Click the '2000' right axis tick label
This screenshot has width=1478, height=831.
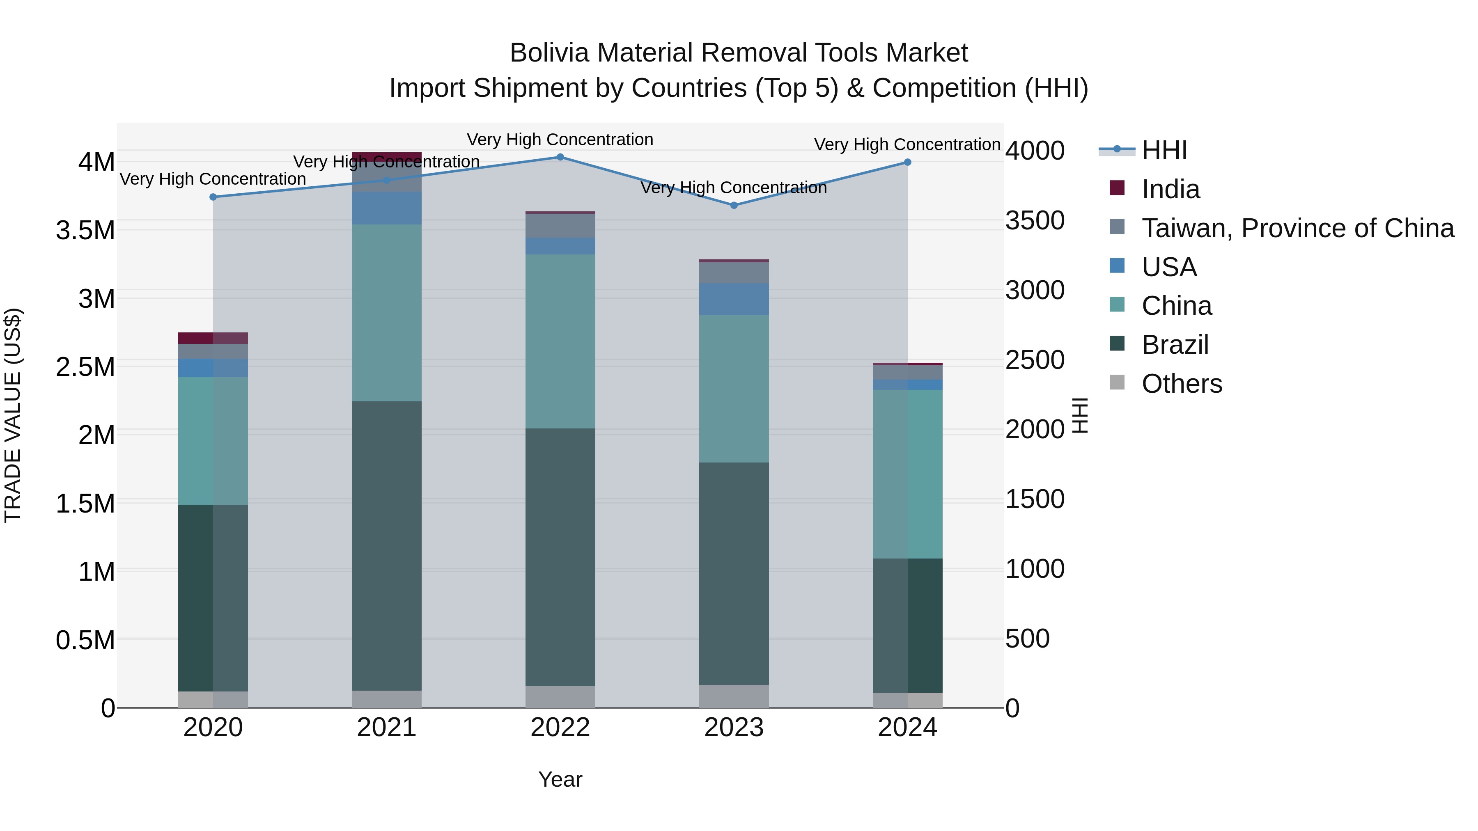click(1035, 430)
